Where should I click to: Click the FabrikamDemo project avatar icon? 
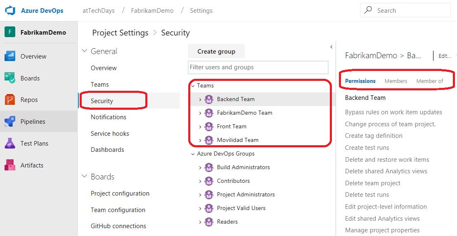pos(10,32)
